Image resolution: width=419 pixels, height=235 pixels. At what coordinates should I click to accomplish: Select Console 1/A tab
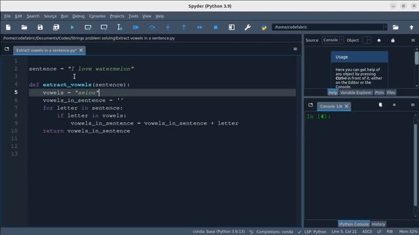tap(331, 106)
